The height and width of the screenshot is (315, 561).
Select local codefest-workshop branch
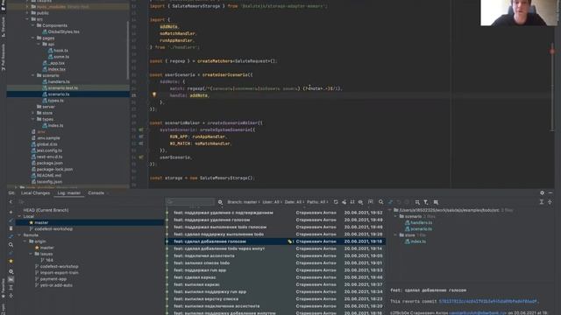(53, 229)
